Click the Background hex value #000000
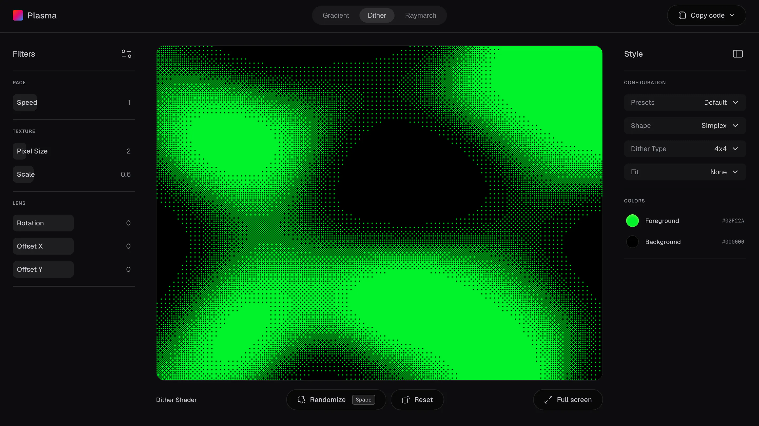 (x=733, y=242)
